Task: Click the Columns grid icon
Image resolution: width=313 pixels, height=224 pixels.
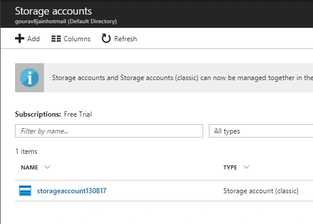Action: click(56, 39)
